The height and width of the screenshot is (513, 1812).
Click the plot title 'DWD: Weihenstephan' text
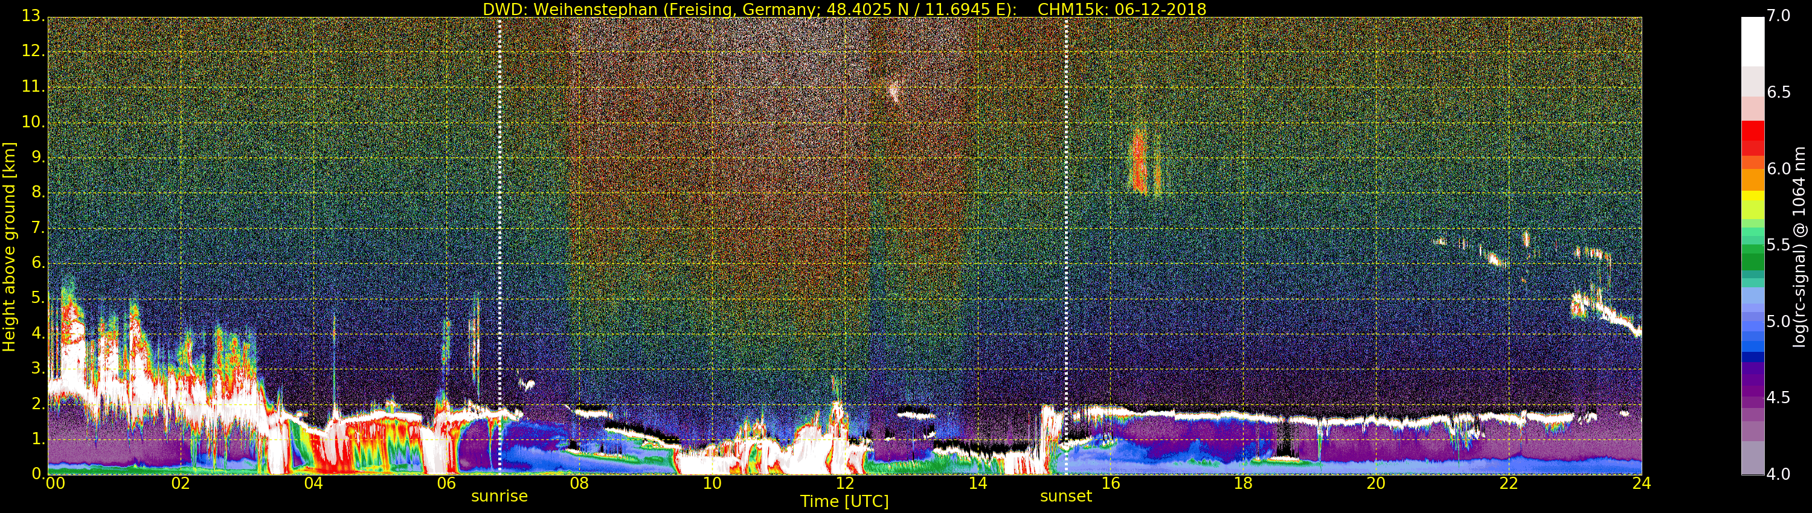coord(570,9)
